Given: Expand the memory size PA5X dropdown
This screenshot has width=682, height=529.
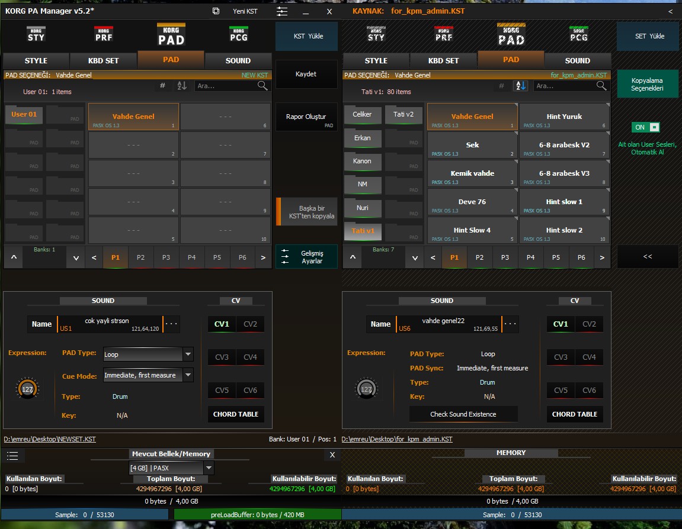Looking at the screenshot, I should coord(207,468).
